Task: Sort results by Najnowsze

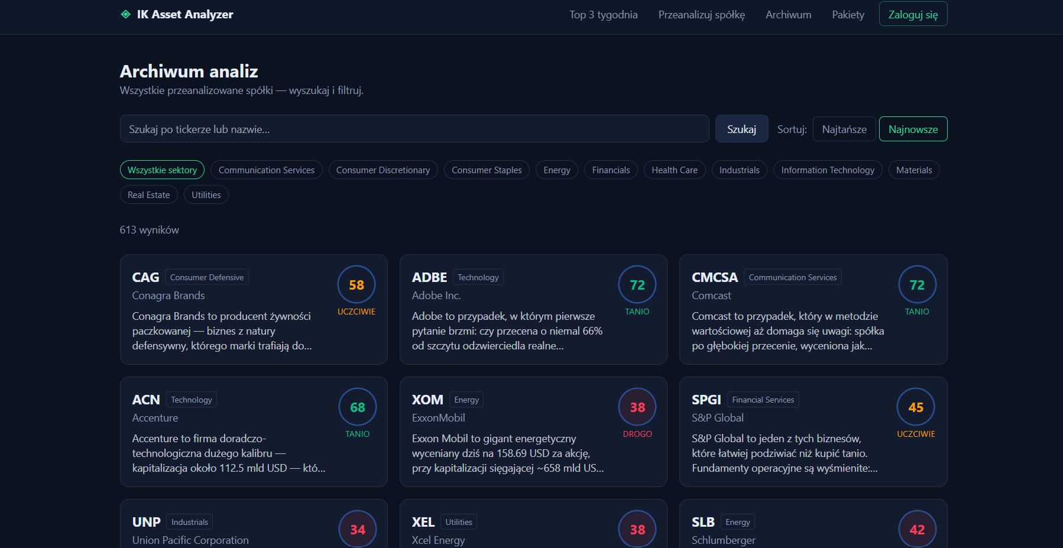Action: 913,129
